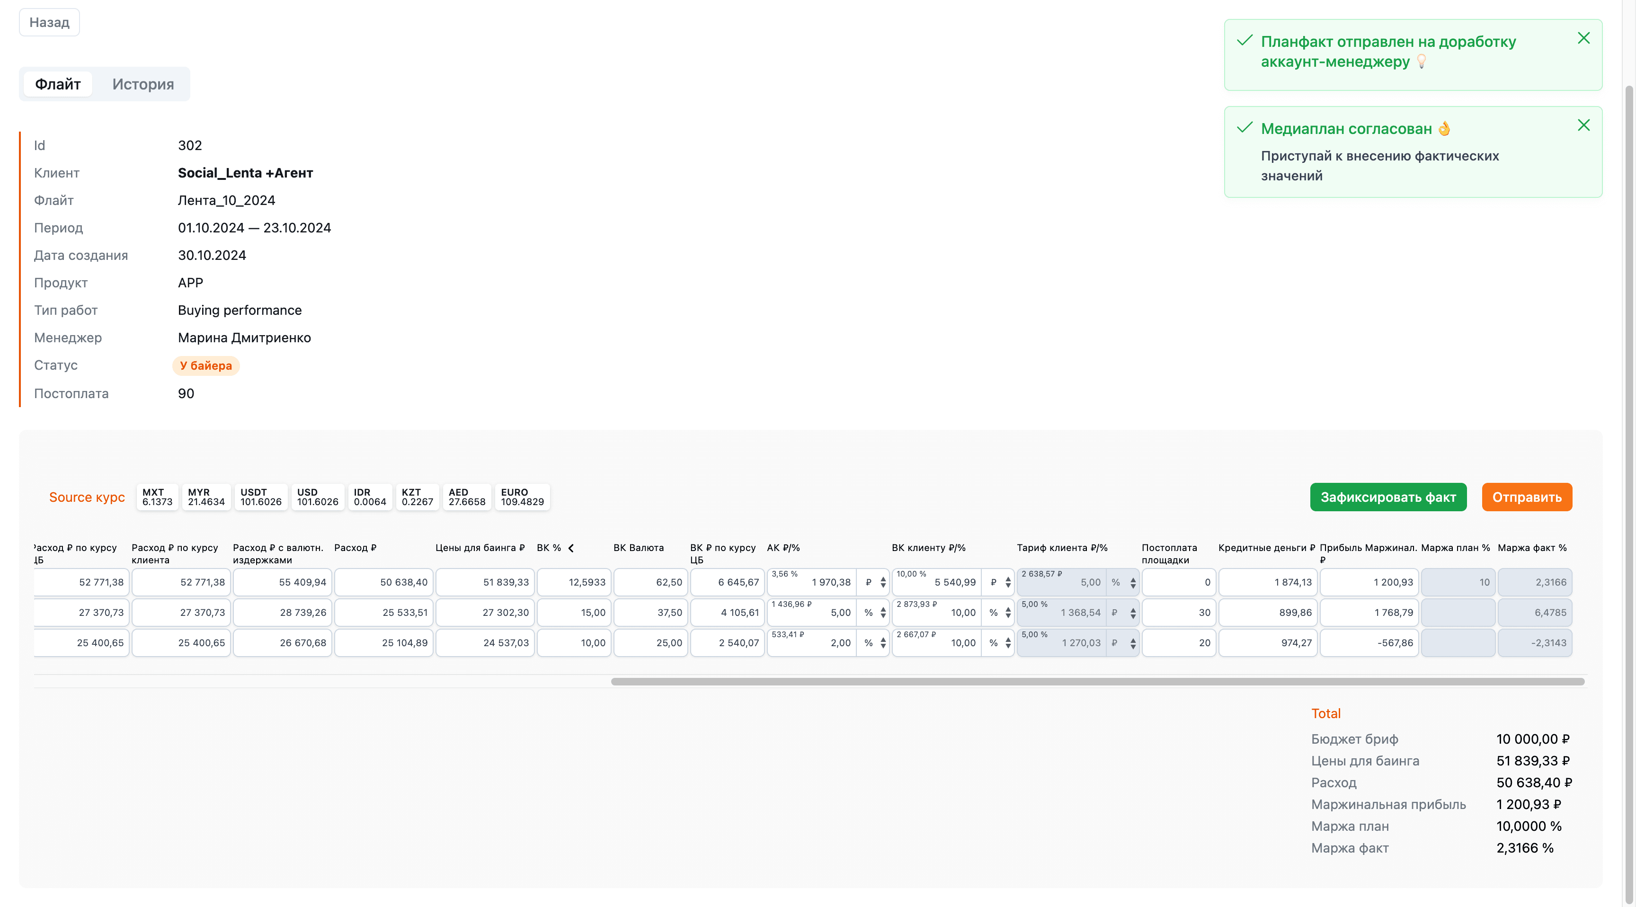
Task: Select the USD 101.6026 currency chip
Action: (318, 497)
